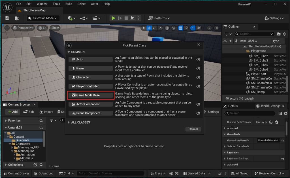Click the star column header in the Outliner
This screenshot has width=290, height=178.
coord(231,41)
